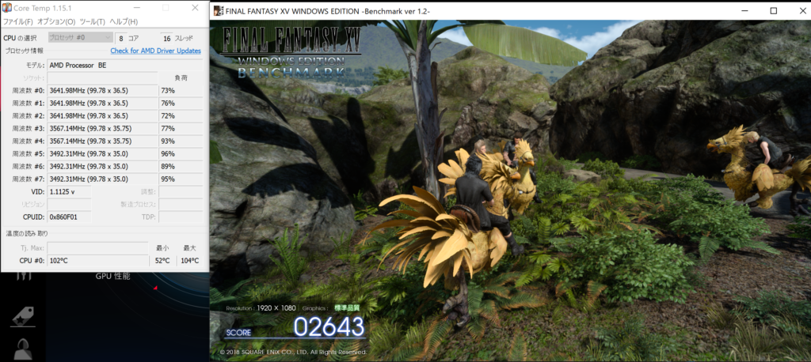Image resolution: width=811 pixels, height=362 pixels.
Task: Click the GPU 性能 label behind Core Temp
Action: pyautogui.click(x=112, y=277)
